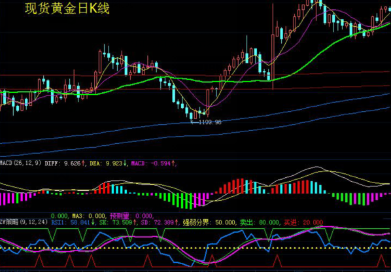Click the green down arrow after DEA value

(124, 163)
